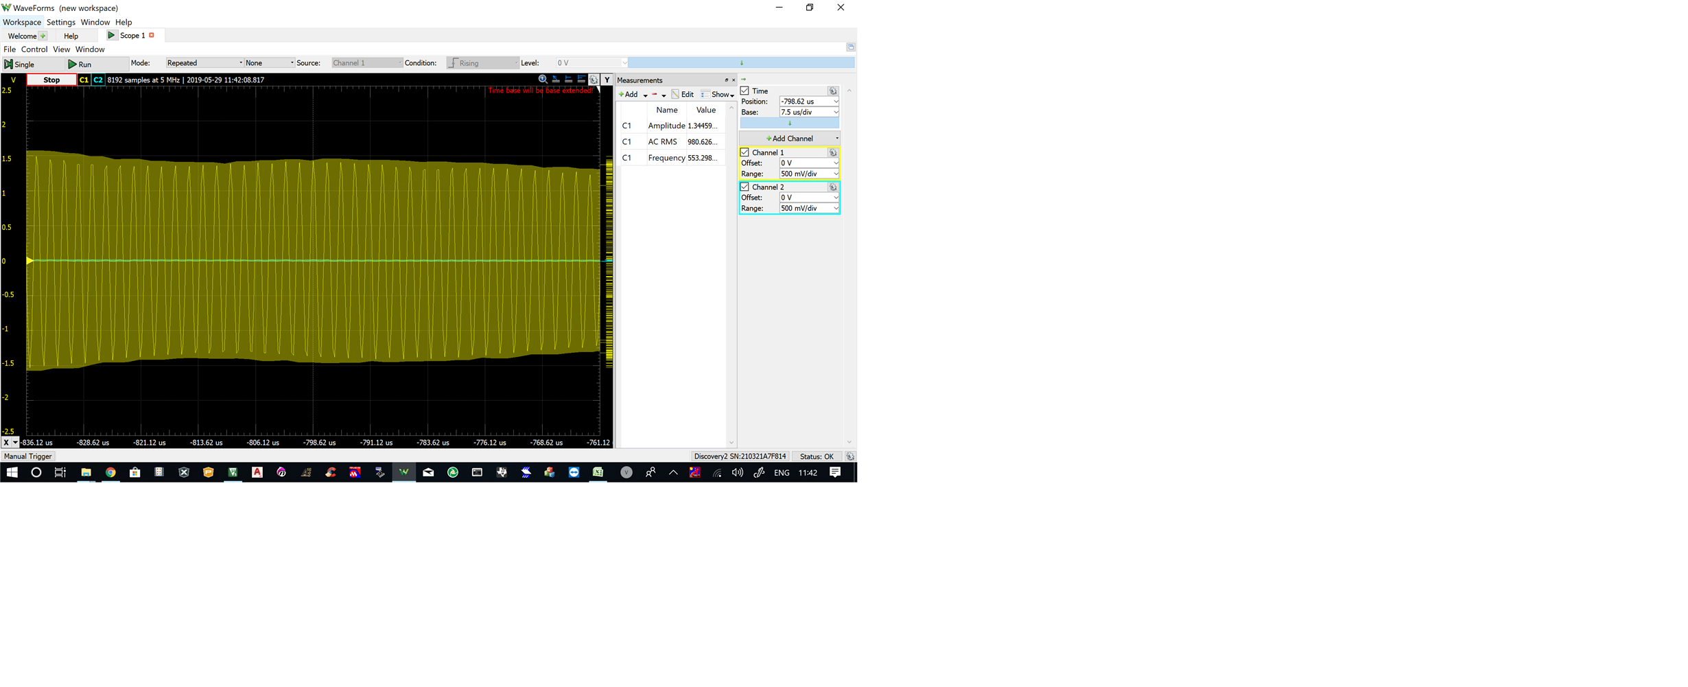
Task: Click the Y cursor icon in plot toolbar
Action: pos(581,80)
